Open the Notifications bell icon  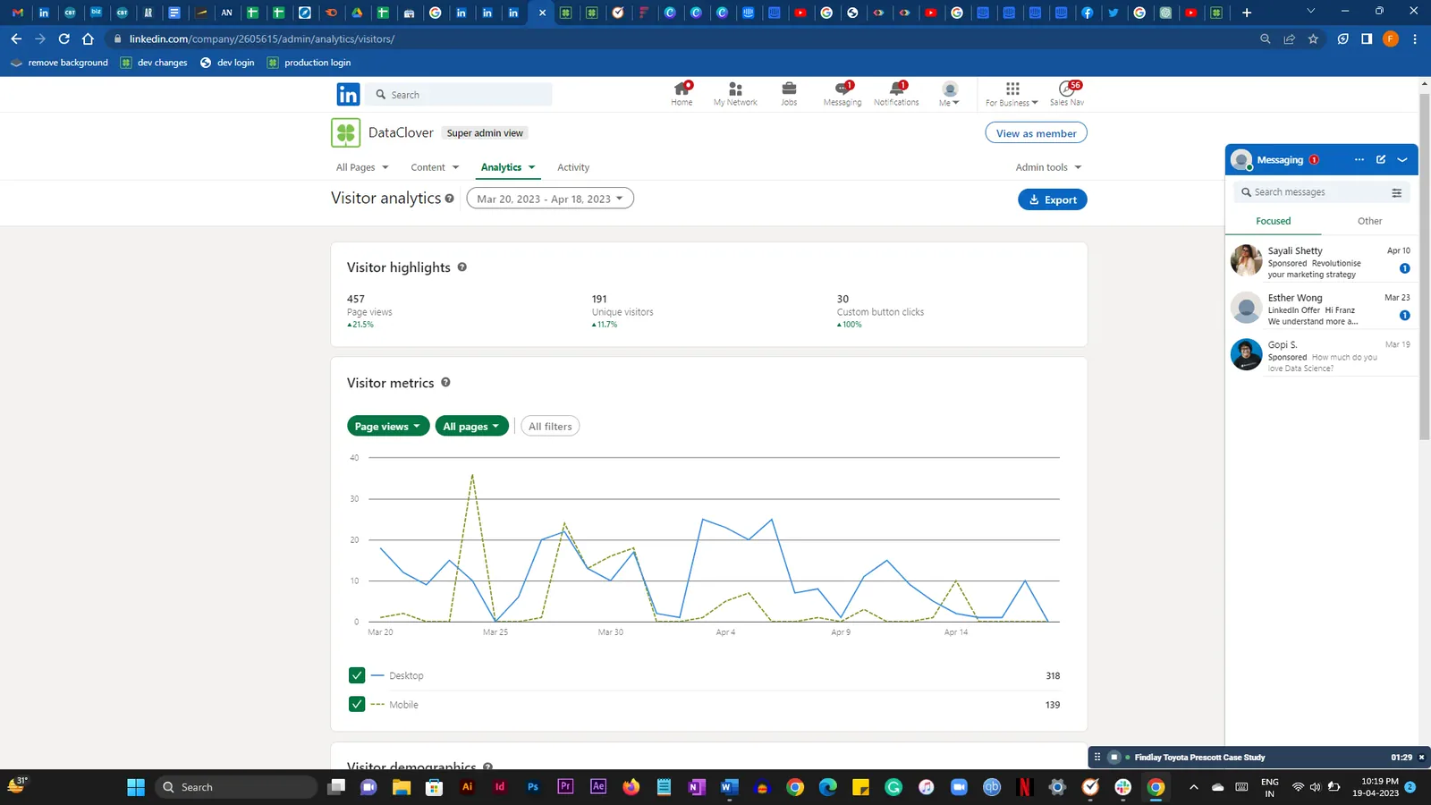896,93
